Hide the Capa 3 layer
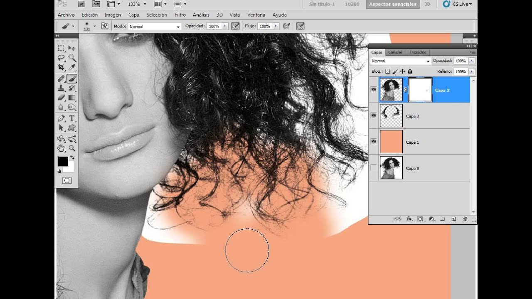This screenshot has height=299, width=532. [x=374, y=116]
